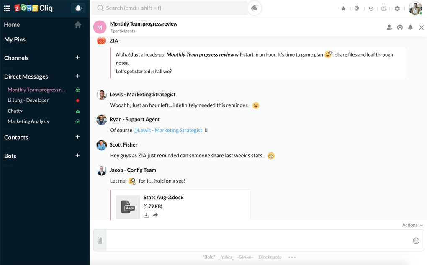This screenshot has width=427, height=265.
Task: Expand the Actions dropdown
Action: pyautogui.click(x=412, y=225)
